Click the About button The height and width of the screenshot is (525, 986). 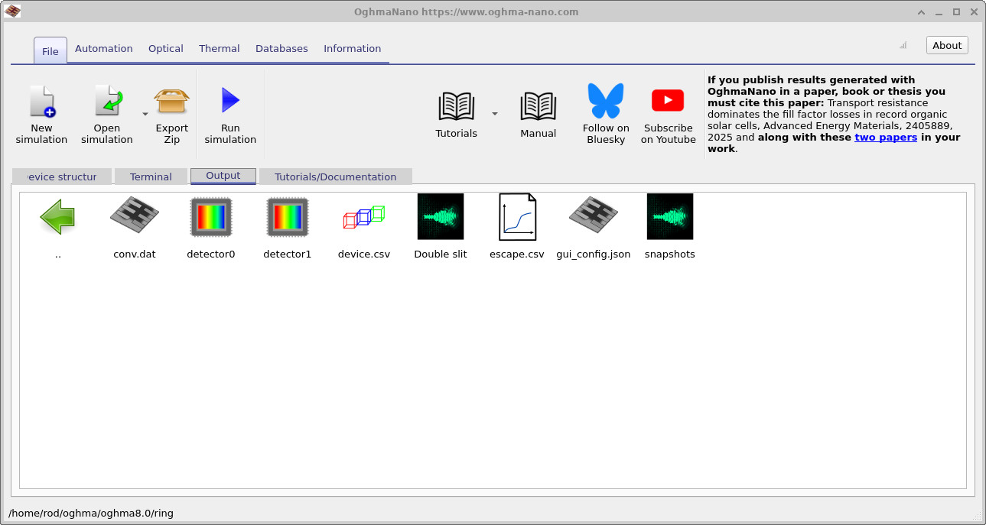946,44
